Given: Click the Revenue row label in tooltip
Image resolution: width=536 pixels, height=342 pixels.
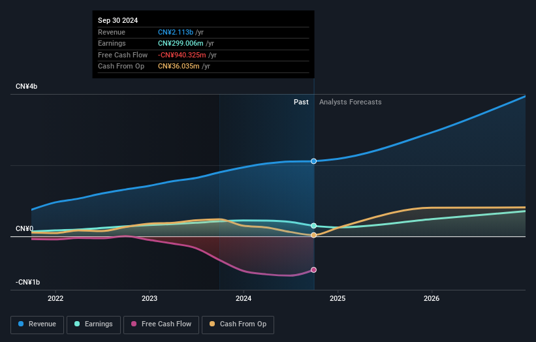Looking at the screenshot, I should [x=112, y=32].
